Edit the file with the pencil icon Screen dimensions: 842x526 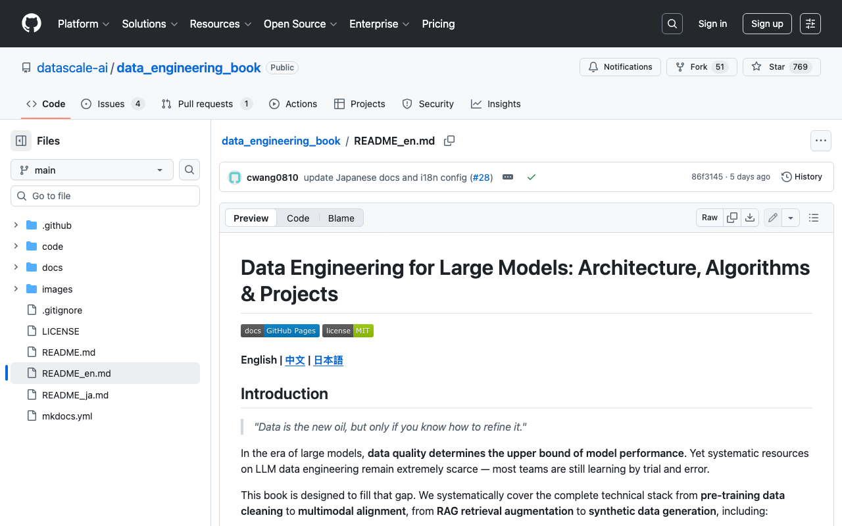tap(772, 217)
